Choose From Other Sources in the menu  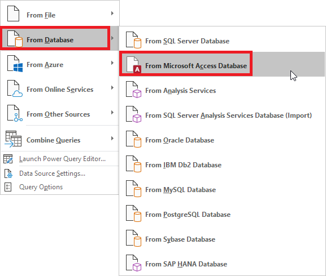(x=60, y=113)
